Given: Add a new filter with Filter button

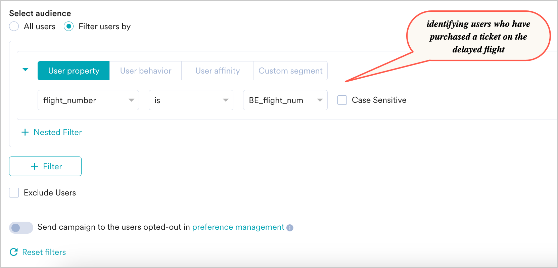Looking at the screenshot, I should tap(45, 166).
